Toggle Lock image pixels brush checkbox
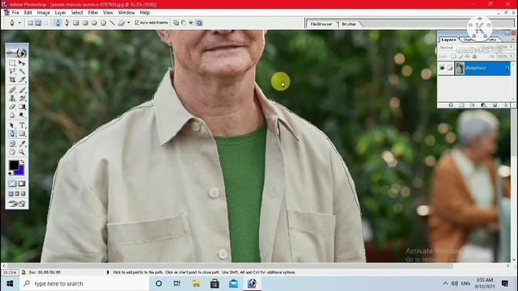The image size is (518, 291). [461, 57]
